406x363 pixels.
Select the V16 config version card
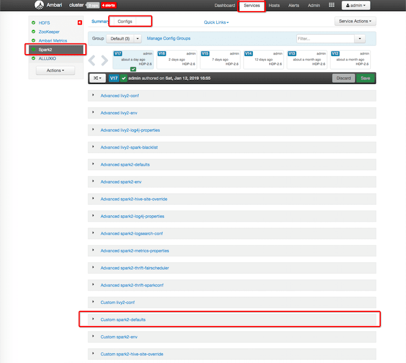click(176, 59)
